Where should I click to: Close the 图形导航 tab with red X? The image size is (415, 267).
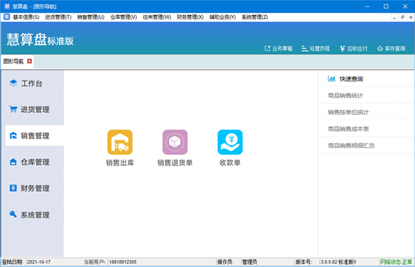pyautogui.click(x=29, y=61)
